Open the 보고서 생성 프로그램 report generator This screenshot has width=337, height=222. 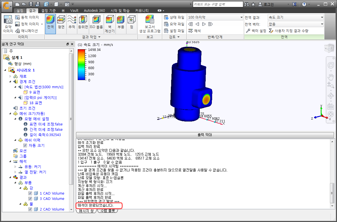[x=150, y=24]
